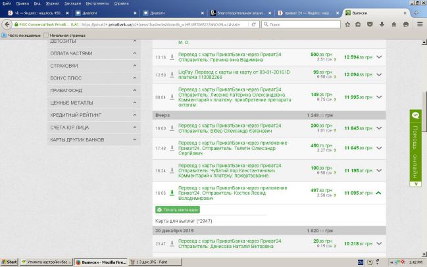Open the Журнал menu in menu bar
The image size is (427, 267).
[53, 3]
